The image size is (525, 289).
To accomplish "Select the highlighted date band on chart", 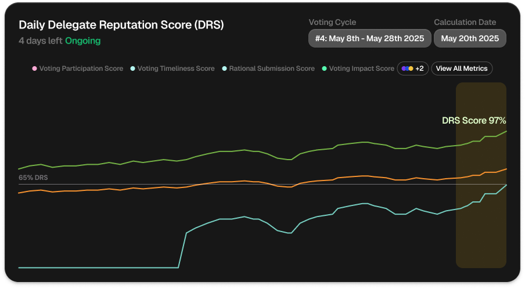I will pyautogui.click(x=481, y=232).
